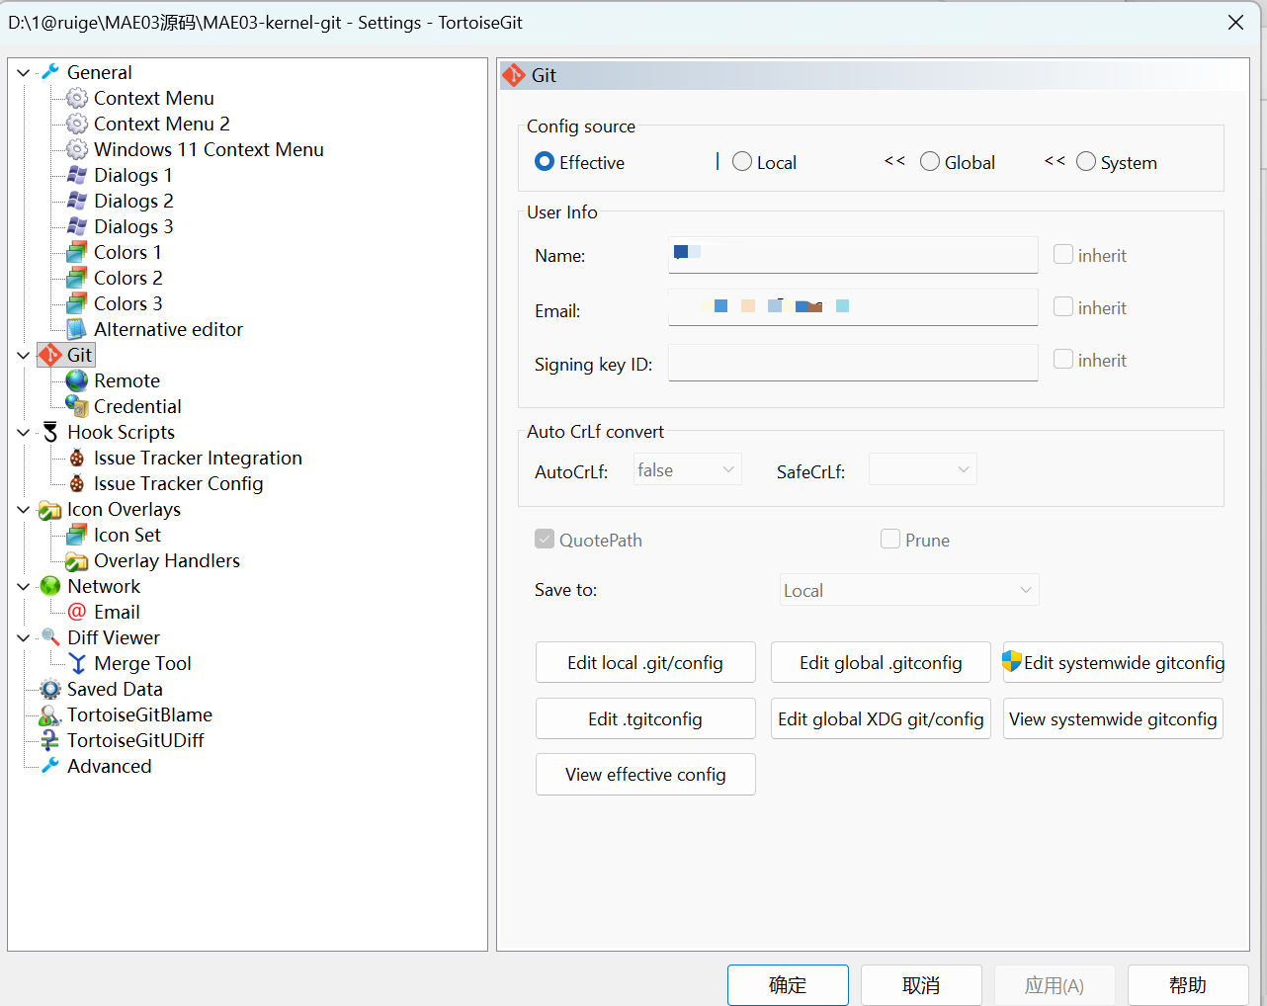Open the Save to dropdown
Screen dimensions: 1267x1006
click(909, 590)
